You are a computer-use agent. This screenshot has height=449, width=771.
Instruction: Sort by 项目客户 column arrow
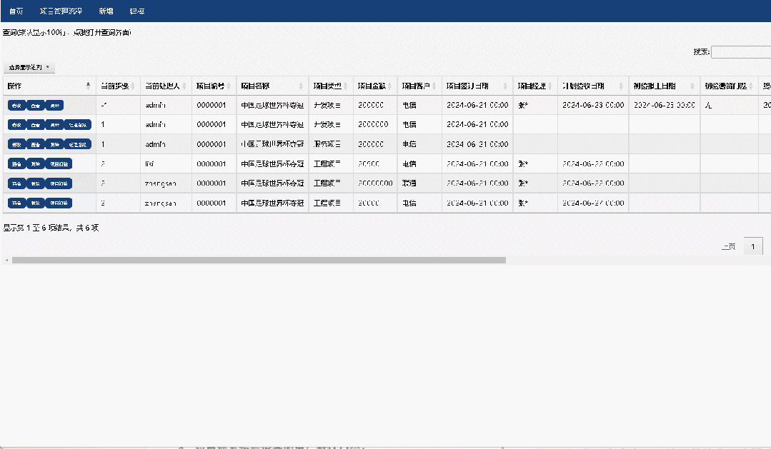click(x=434, y=86)
